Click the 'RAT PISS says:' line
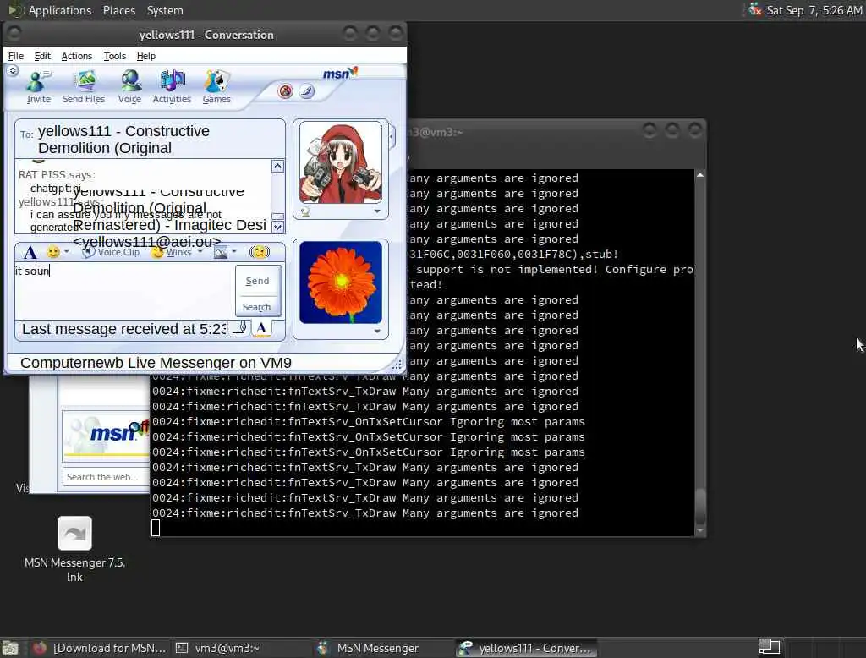The width and height of the screenshot is (866, 658). [x=57, y=174]
